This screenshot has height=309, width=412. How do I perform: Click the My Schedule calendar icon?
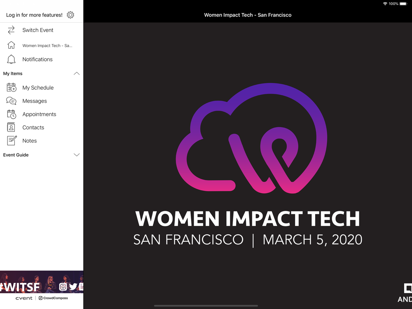12,87
